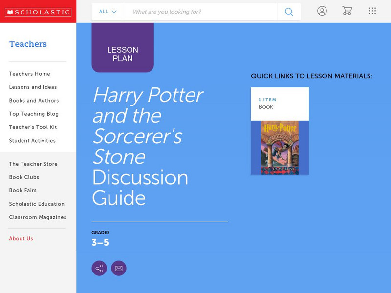Open the grid menu in top right corner
391x293 pixels.
point(372,11)
